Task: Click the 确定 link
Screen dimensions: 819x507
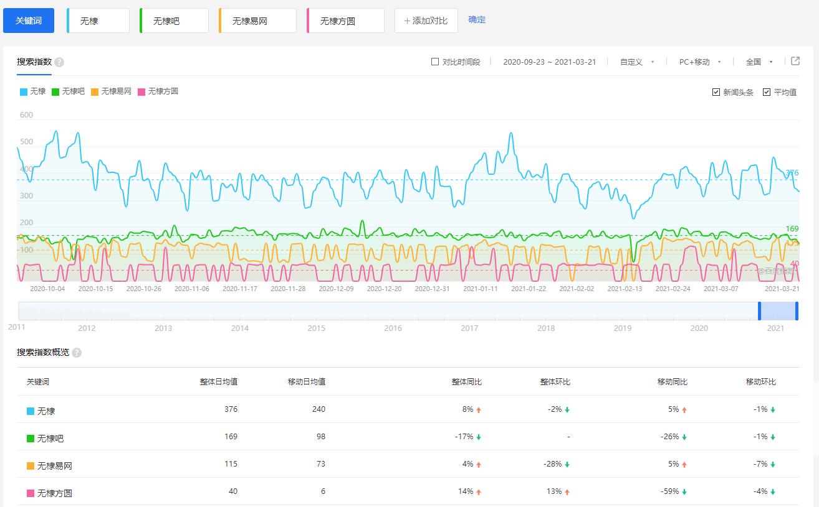Action: pyautogui.click(x=477, y=20)
